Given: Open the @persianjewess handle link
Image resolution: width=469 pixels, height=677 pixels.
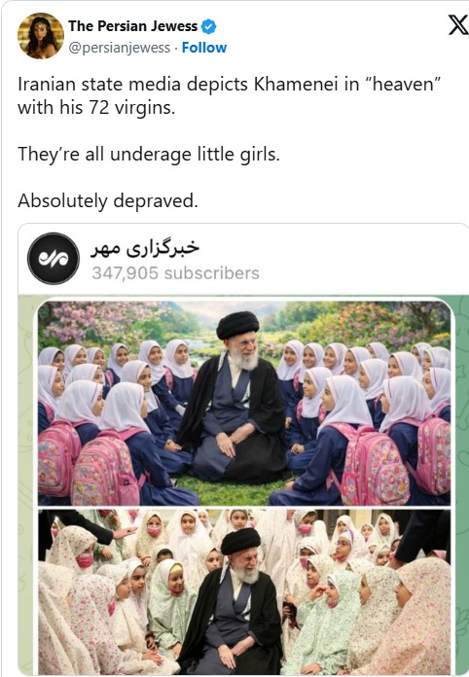Looking at the screenshot, I should click(119, 48).
